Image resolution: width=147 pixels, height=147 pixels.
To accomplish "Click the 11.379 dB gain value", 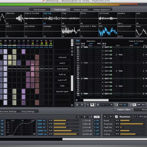I will [87, 131].
